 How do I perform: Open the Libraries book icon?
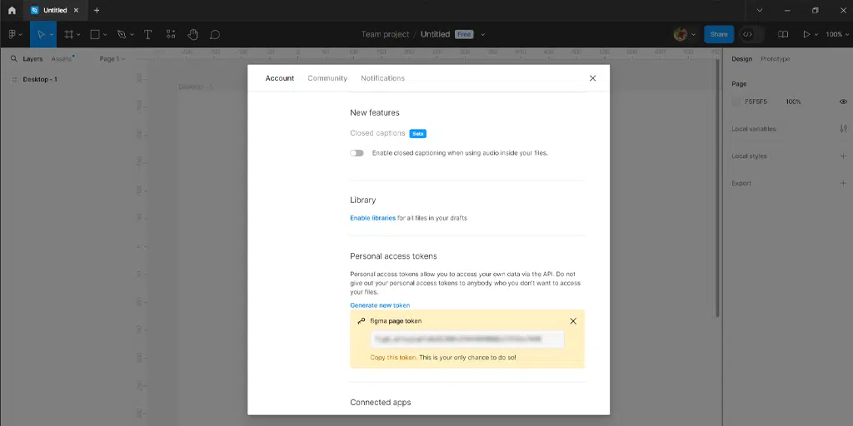[x=783, y=34]
